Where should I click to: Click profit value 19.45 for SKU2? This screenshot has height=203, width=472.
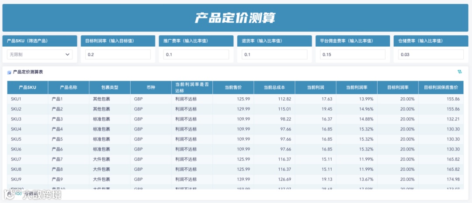(327, 109)
